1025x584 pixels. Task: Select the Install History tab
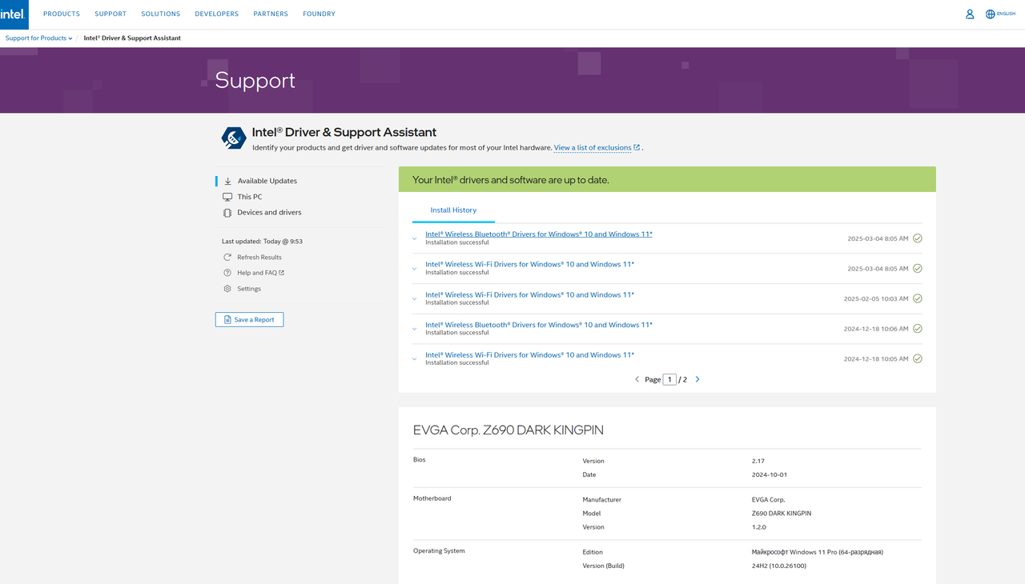[453, 210]
